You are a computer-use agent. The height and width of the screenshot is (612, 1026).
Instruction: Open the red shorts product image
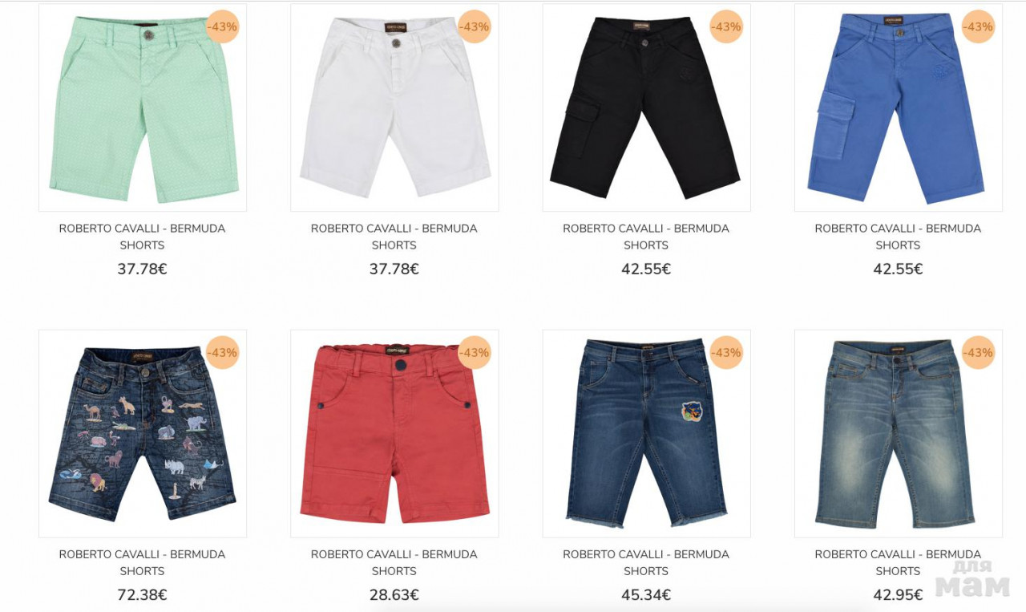pyautogui.click(x=394, y=433)
